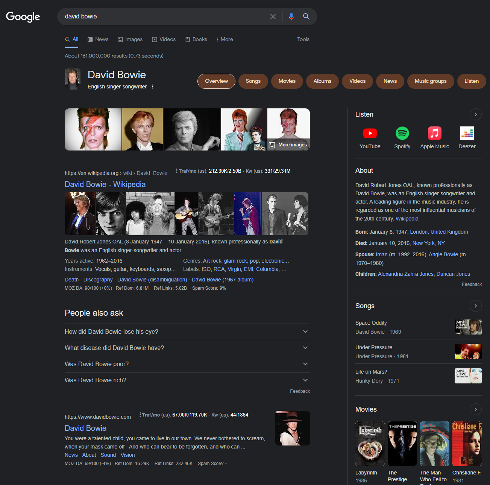The height and width of the screenshot is (485, 490).
Task: Open the Angie Bowie spouse link
Action: [443, 254]
